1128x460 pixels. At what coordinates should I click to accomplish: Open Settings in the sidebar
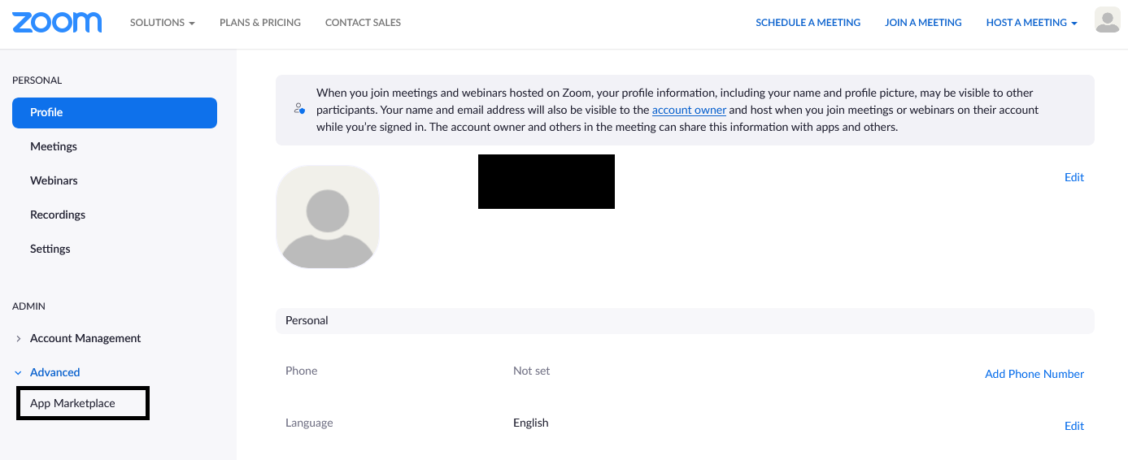pyautogui.click(x=50, y=249)
